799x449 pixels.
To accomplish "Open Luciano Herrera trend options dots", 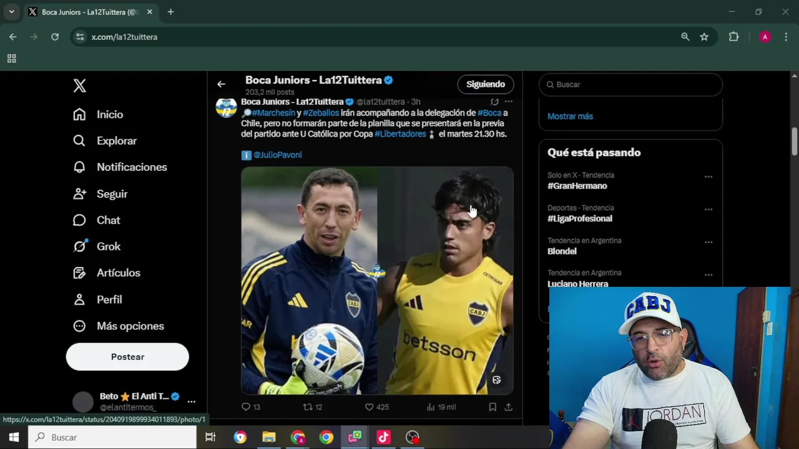I will (708, 274).
